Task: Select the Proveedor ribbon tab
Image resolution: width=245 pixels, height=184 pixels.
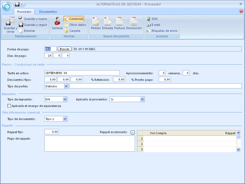Action: (24, 12)
